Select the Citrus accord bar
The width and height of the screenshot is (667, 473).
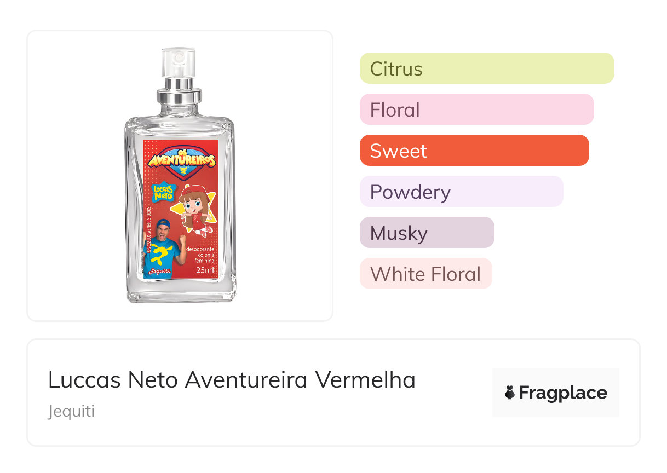click(487, 68)
